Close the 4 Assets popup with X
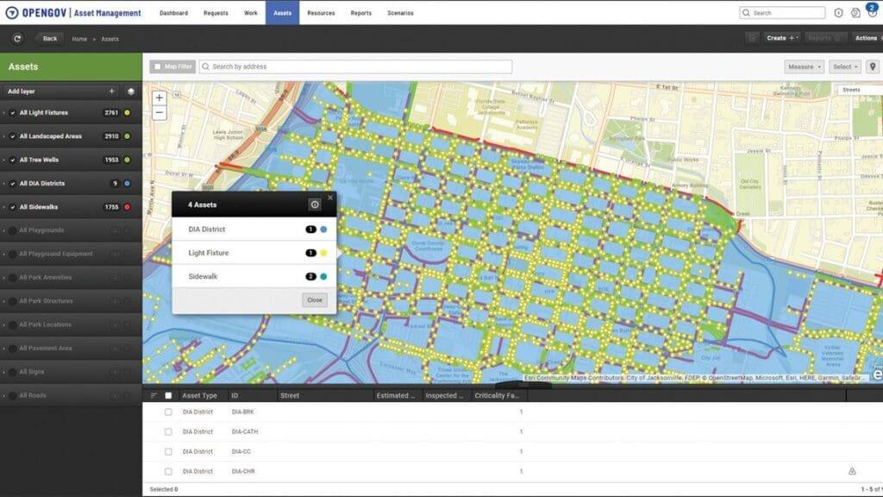The height and width of the screenshot is (497, 883). 330,198
